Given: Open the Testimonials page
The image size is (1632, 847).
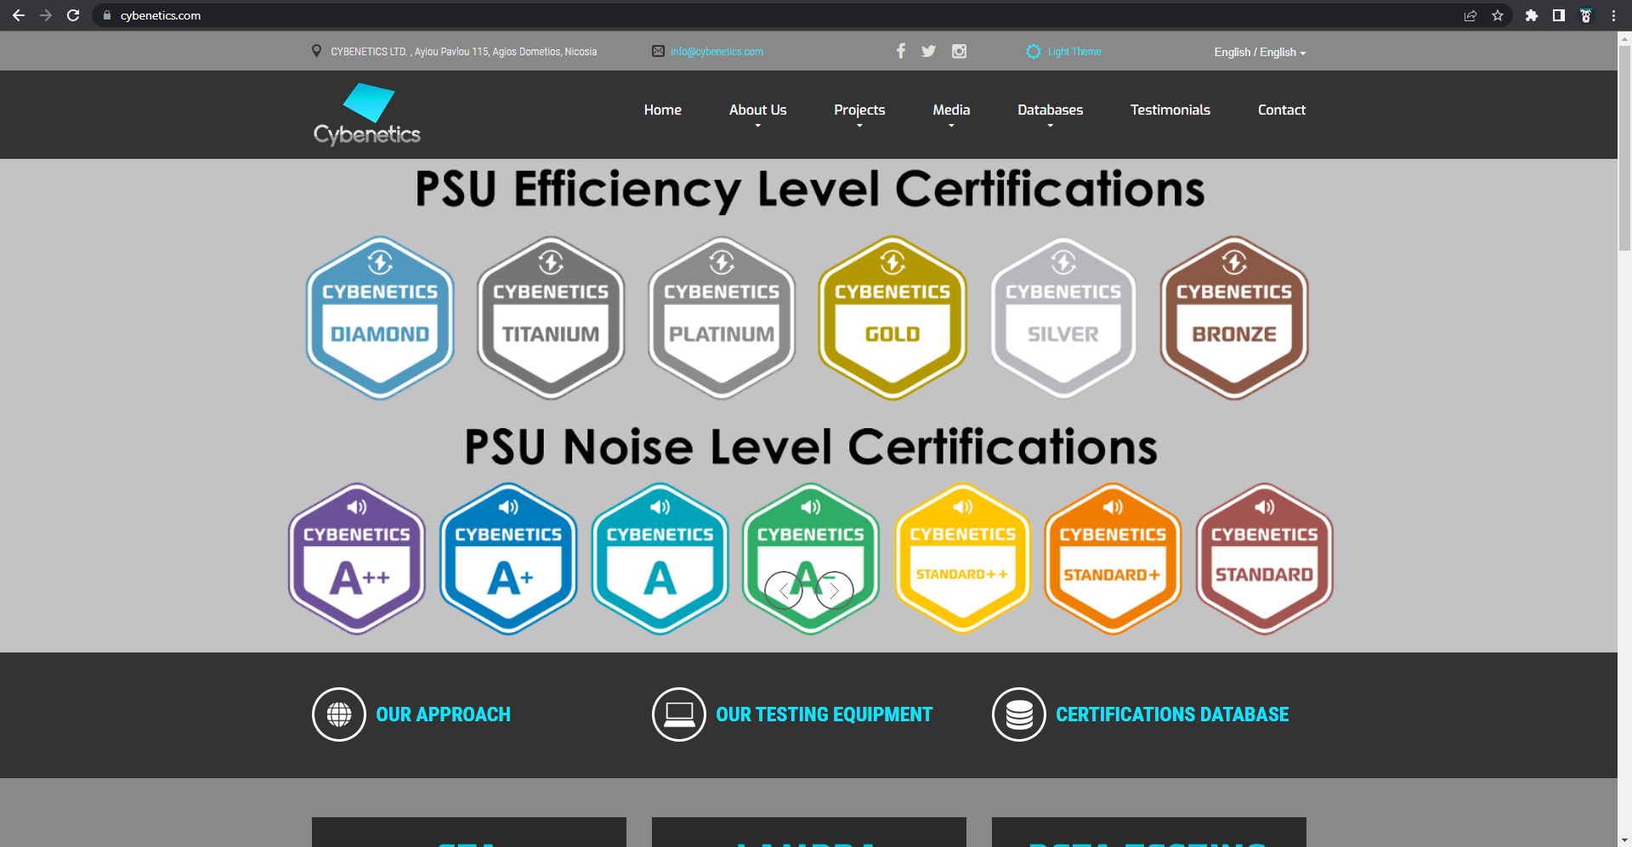Looking at the screenshot, I should pos(1170,110).
